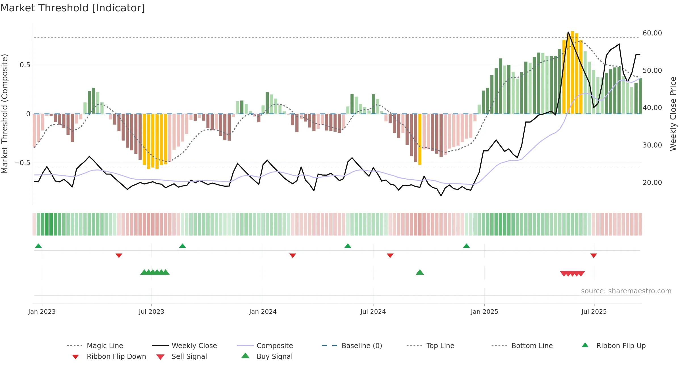The width and height of the screenshot is (681, 383).
Task: Click the Jul 2025 axis label
Action: [x=594, y=312]
